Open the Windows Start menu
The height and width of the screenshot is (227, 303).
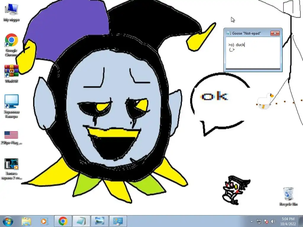[8, 221]
